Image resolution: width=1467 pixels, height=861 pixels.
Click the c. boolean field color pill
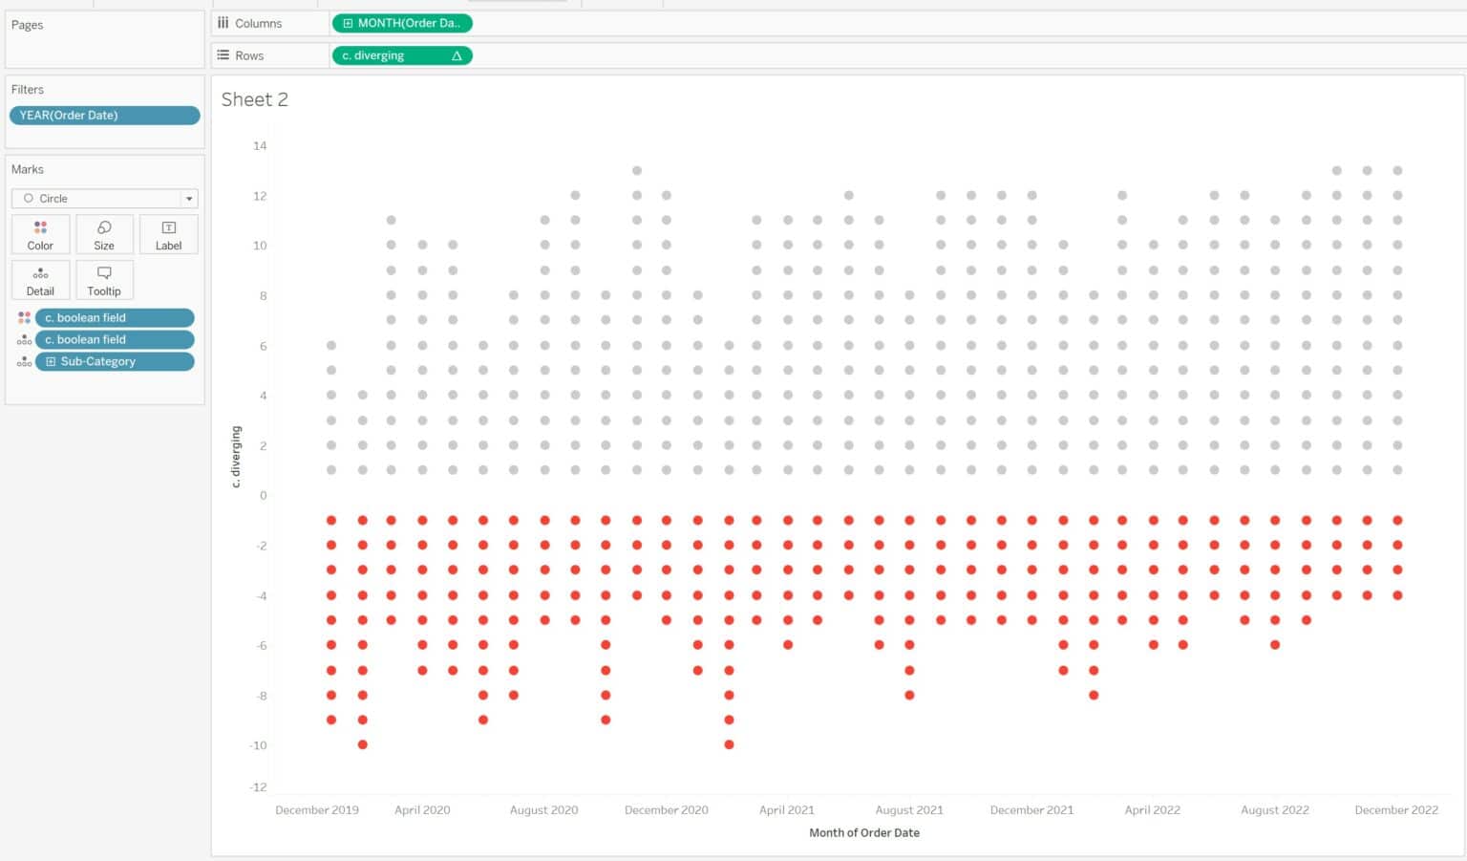coord(113,317)
